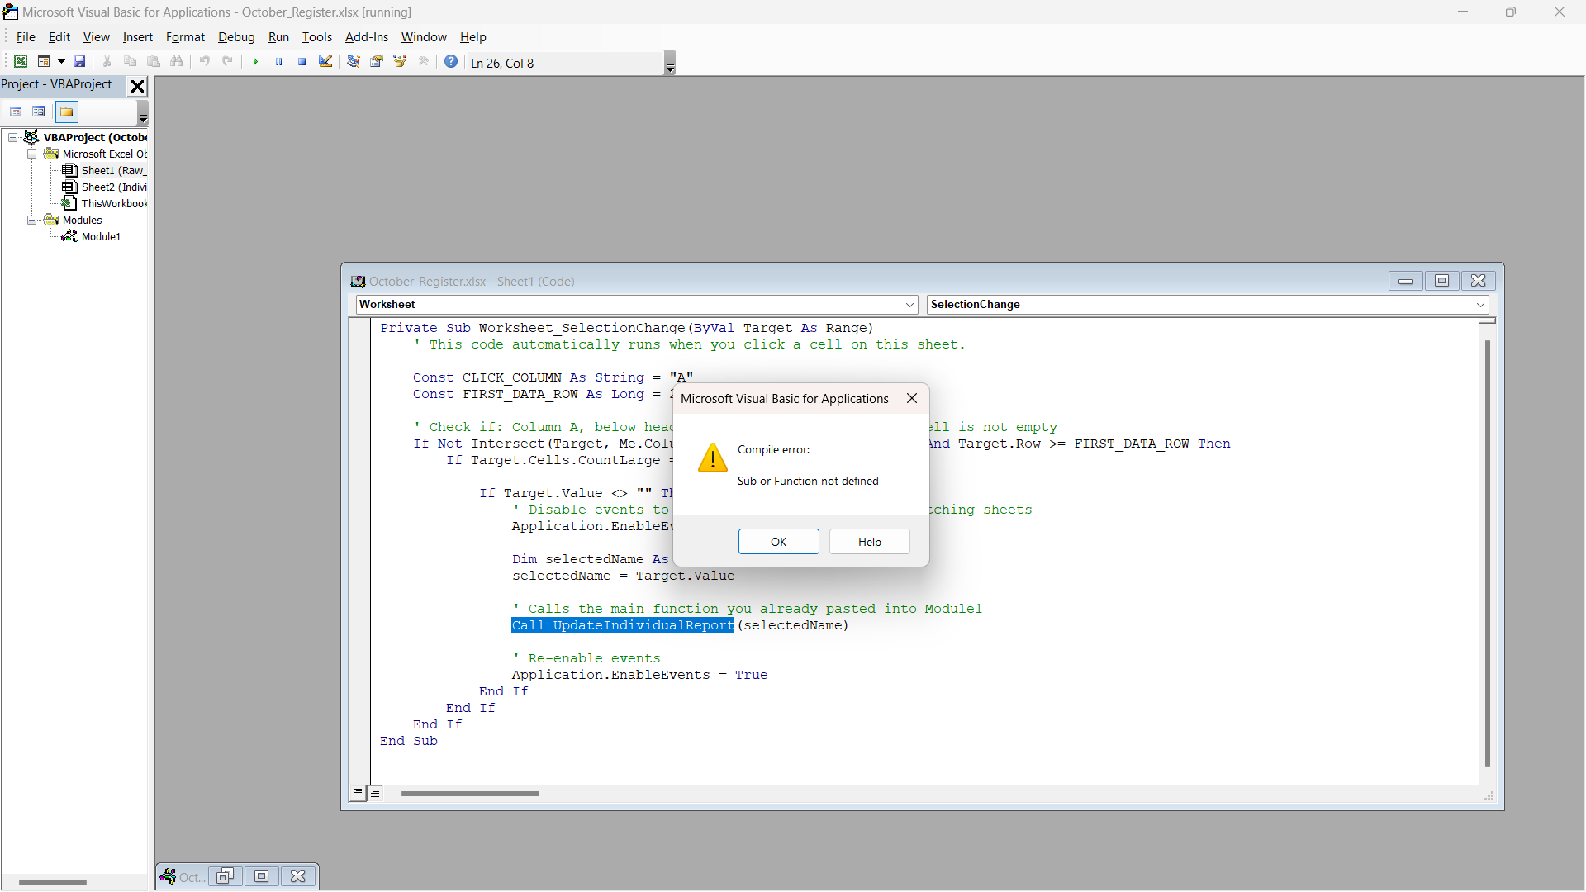This screenshot has height=892, width=1586.
Task: Run the macro with the green play icon
Action: click(x=255, y=62)
